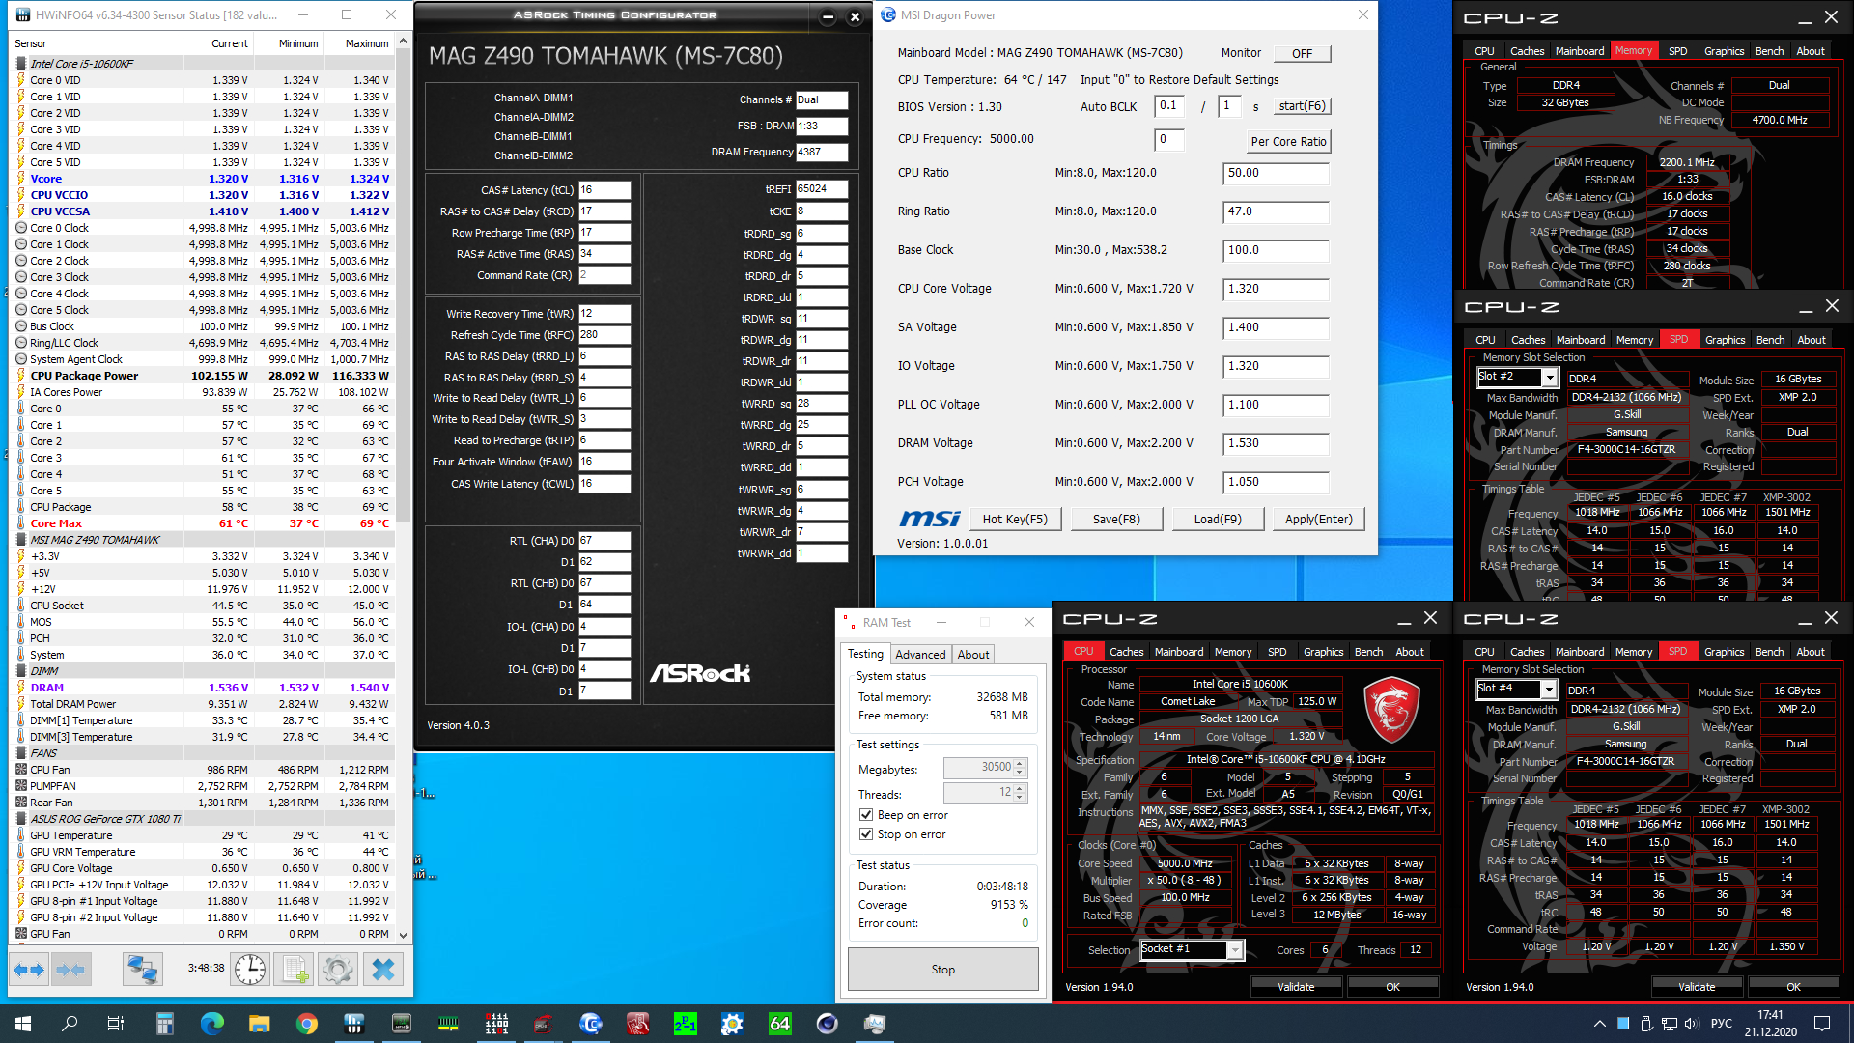Open Chrome from the taskbar
Image resolution: width=1854 pixels, height=1043 pixels.
[x=307, y=1024]
